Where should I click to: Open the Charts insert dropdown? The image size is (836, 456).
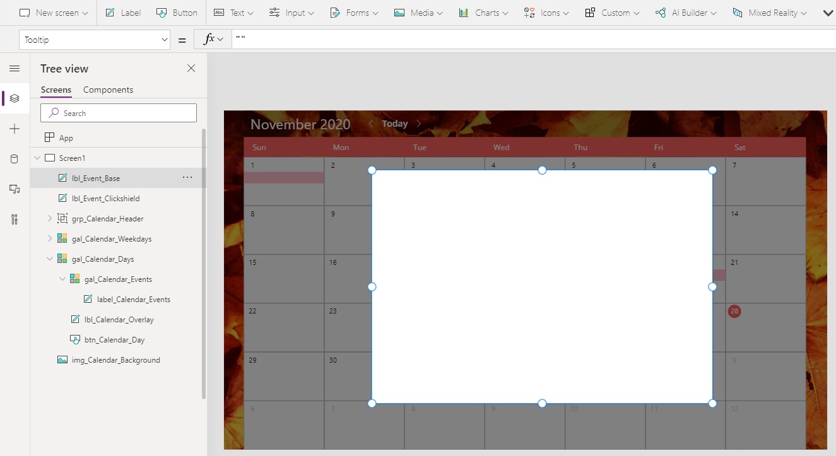coord(483,12)
